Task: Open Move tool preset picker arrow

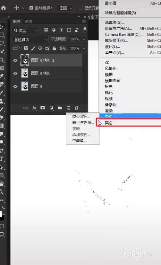Action: point(23,8)
